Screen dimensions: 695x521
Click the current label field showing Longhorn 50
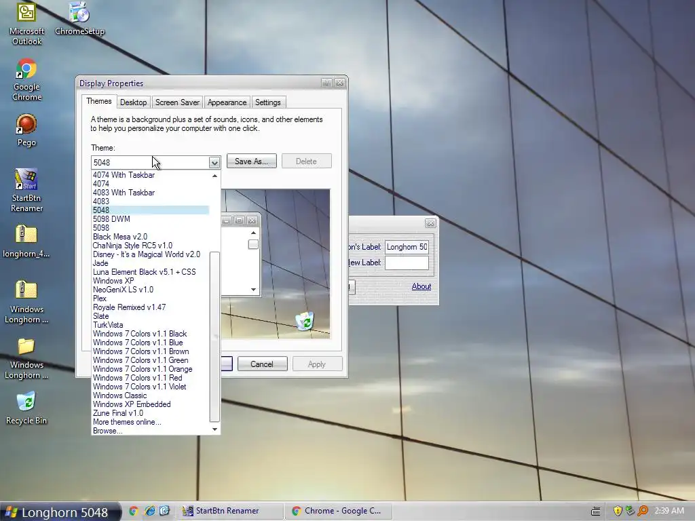(407, 247)
